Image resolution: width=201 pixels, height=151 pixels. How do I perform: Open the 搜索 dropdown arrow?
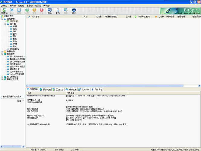(x=24, y=101)
